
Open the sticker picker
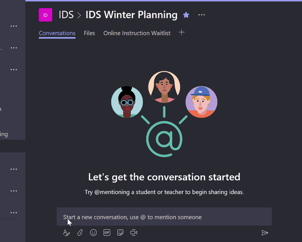point(120,233)
